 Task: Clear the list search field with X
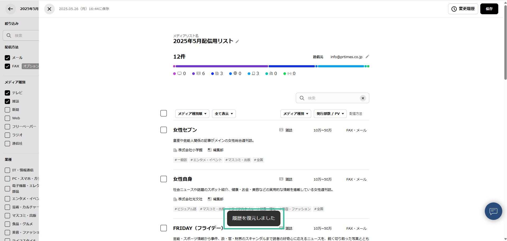(x=363, y=98)
